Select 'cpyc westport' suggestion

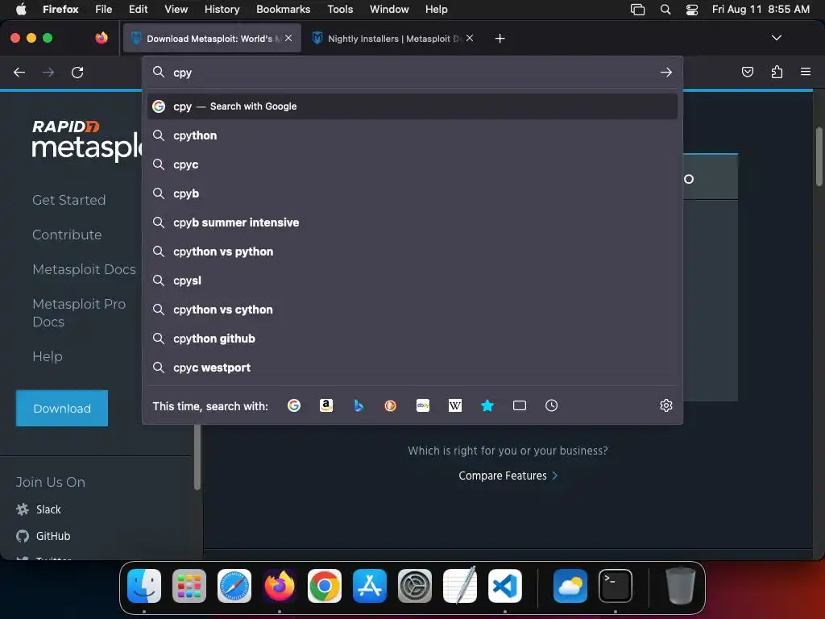(x=412, y=368)
